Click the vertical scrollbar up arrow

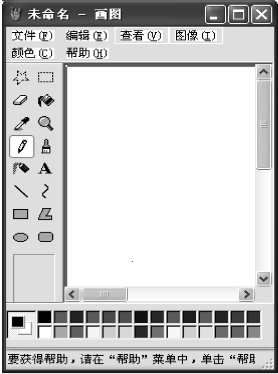[263, 72]
